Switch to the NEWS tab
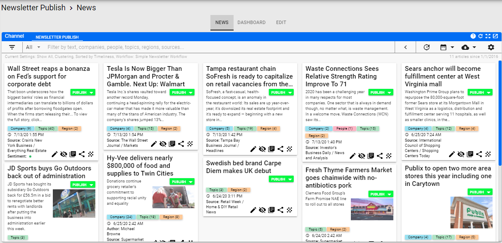The image size is (502, 243). [x=222, y=22]
